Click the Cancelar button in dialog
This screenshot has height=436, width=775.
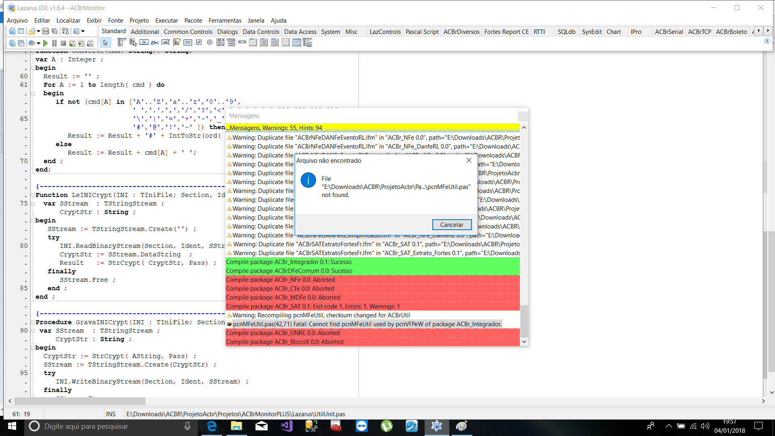tap(452, 224)
